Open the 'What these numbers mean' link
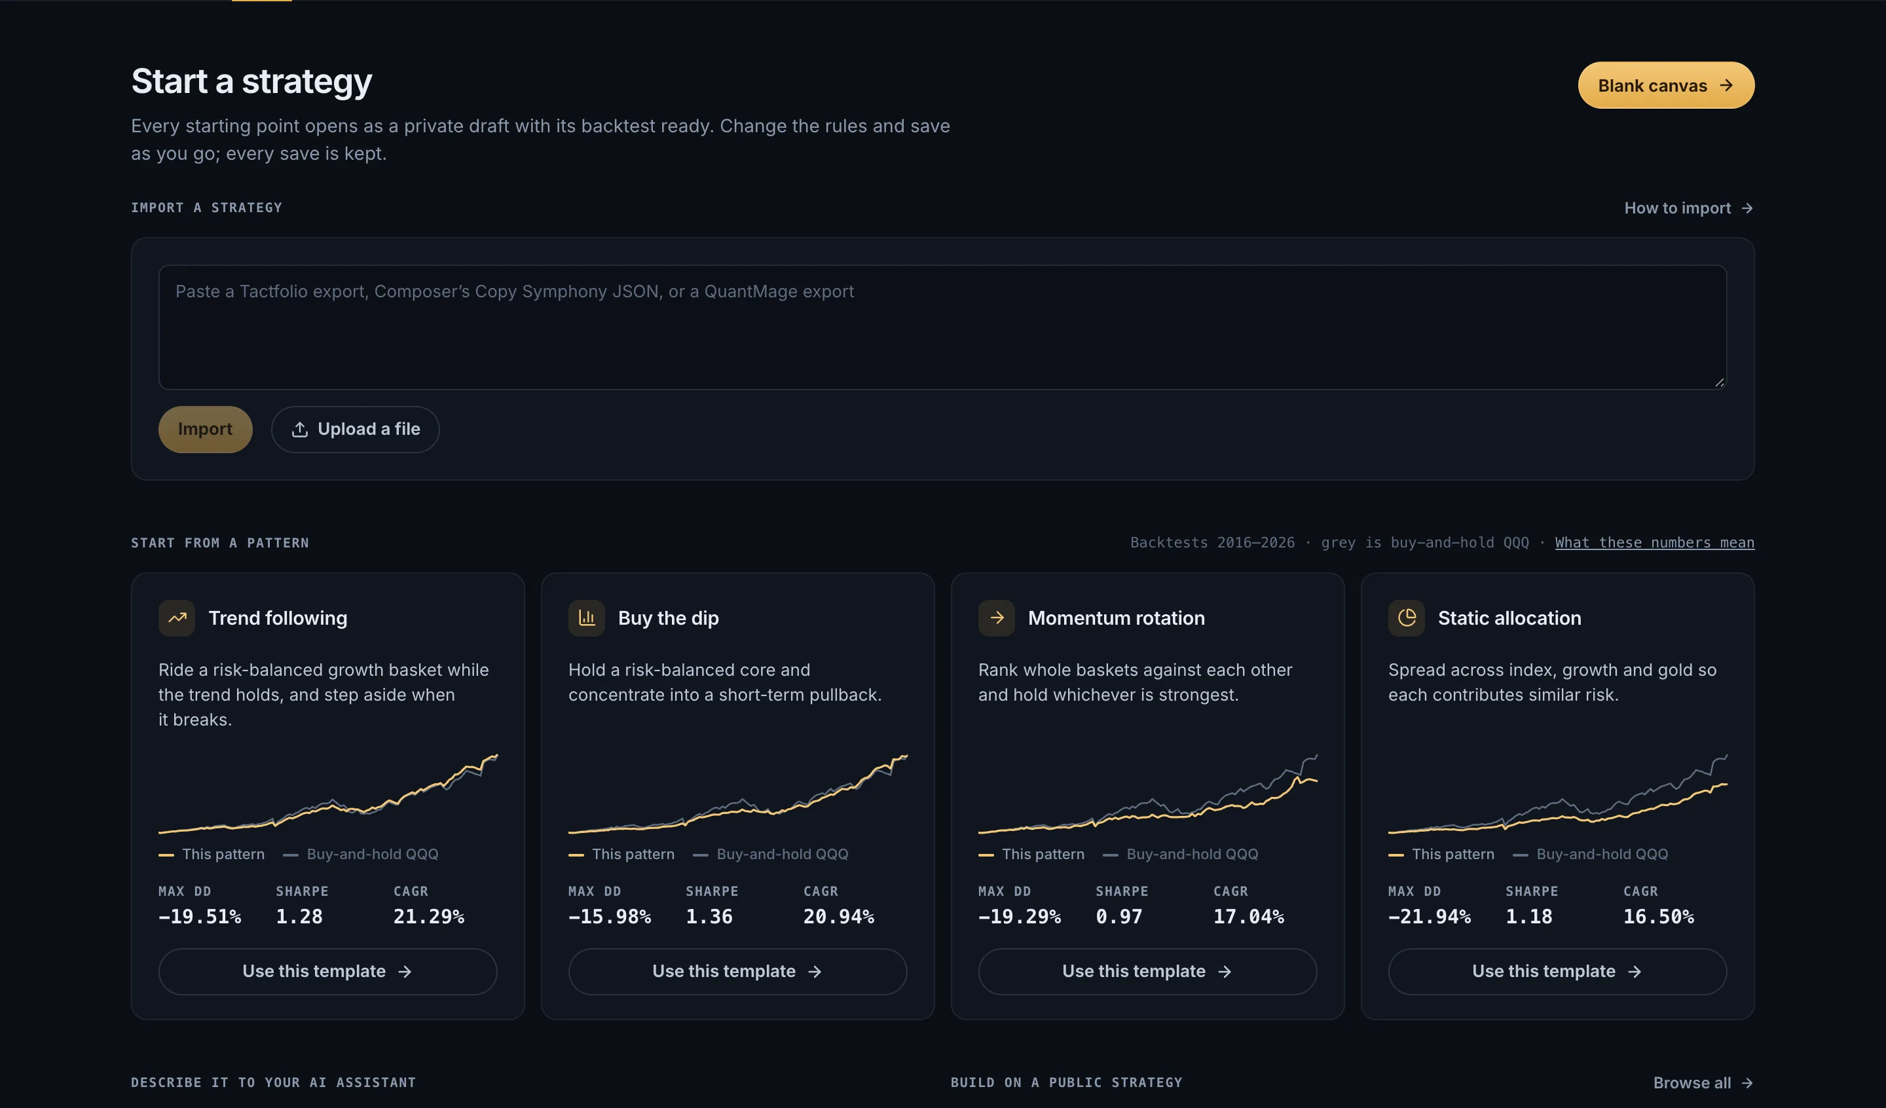The height and width of the screenshot is (1108, 1886). tap(1654, 543)
